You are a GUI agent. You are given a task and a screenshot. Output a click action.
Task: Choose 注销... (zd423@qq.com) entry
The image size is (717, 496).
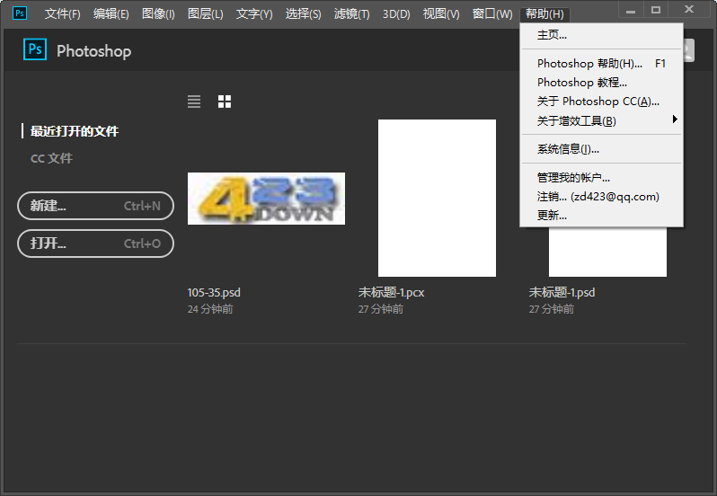click(601, 197)
